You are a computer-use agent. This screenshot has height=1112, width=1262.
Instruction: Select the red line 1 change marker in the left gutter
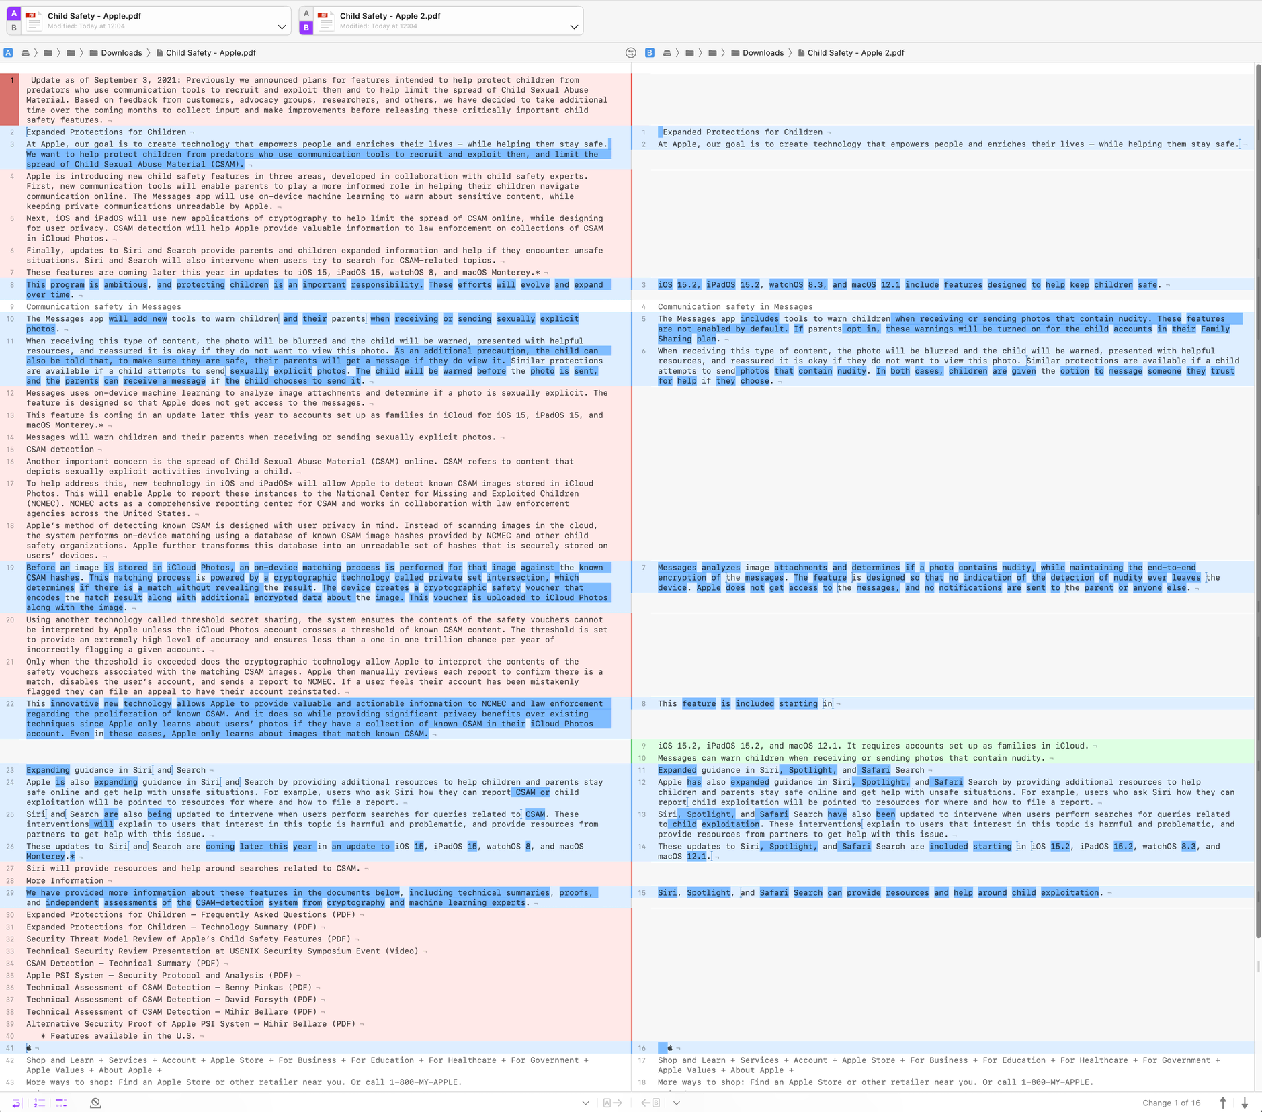pyautogui.click(x=10, y=99)
